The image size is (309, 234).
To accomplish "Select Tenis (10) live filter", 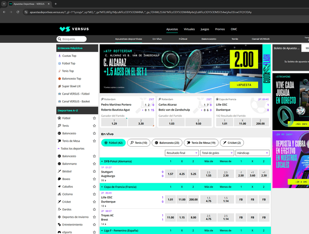I will (139, 143).
